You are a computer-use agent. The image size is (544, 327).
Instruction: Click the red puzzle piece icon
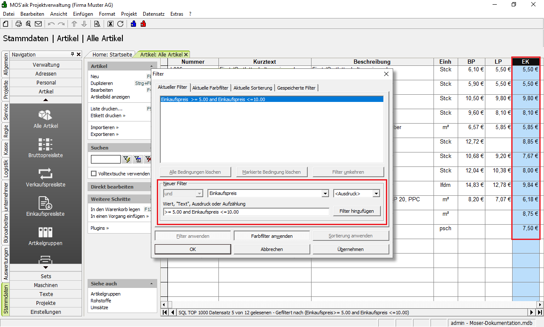(x=143, y=24)
